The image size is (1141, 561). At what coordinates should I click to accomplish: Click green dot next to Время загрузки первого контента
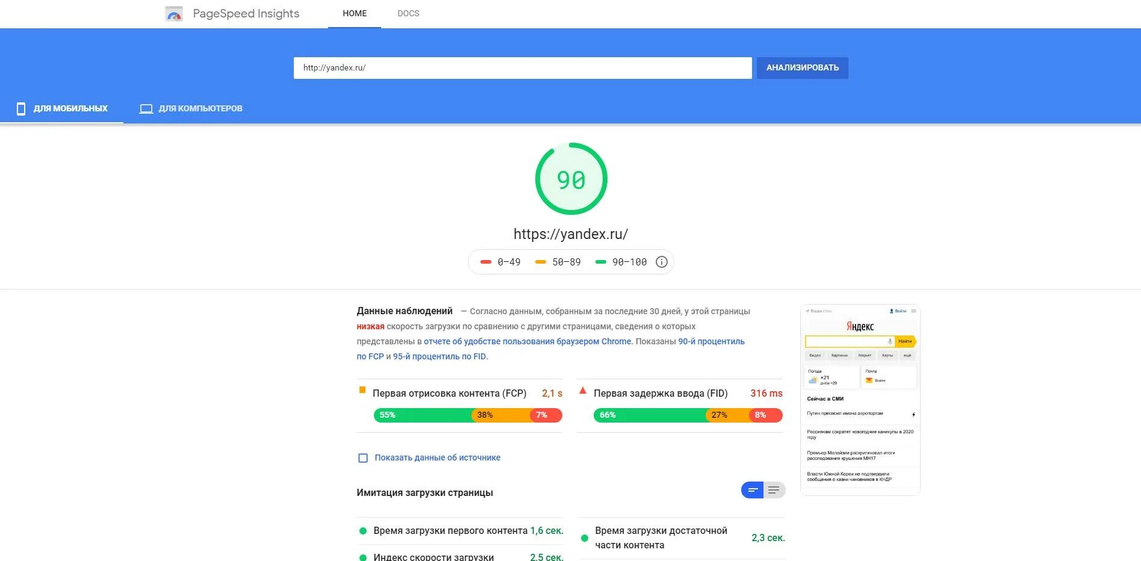362,531
